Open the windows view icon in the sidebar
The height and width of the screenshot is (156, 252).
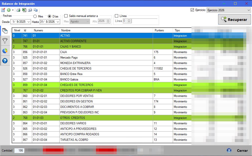[5, 31]
